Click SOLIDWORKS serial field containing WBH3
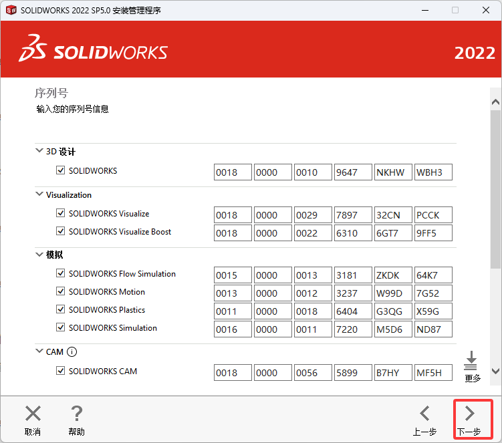This screenshot has width=502, height=443. (434, 172)
